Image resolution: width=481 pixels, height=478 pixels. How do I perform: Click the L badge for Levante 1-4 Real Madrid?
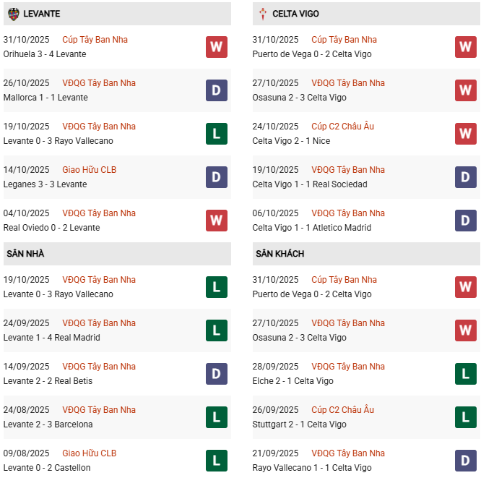coord(217,330)
